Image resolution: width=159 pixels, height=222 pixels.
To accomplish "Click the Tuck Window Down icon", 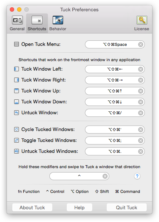I will [17, 102].
